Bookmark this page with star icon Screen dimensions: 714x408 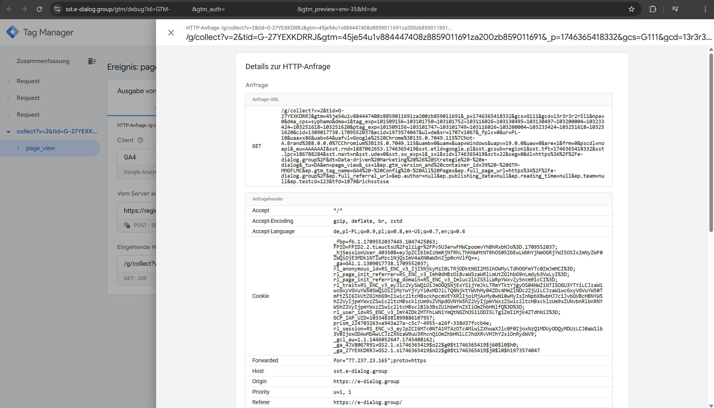coord(631,9)
